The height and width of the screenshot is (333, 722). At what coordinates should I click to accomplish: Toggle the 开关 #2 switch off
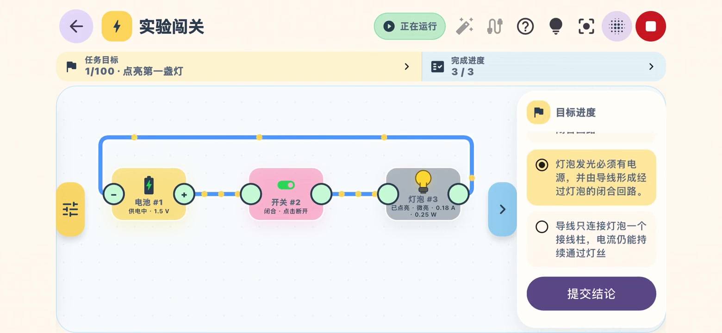(x=286, y=185)
